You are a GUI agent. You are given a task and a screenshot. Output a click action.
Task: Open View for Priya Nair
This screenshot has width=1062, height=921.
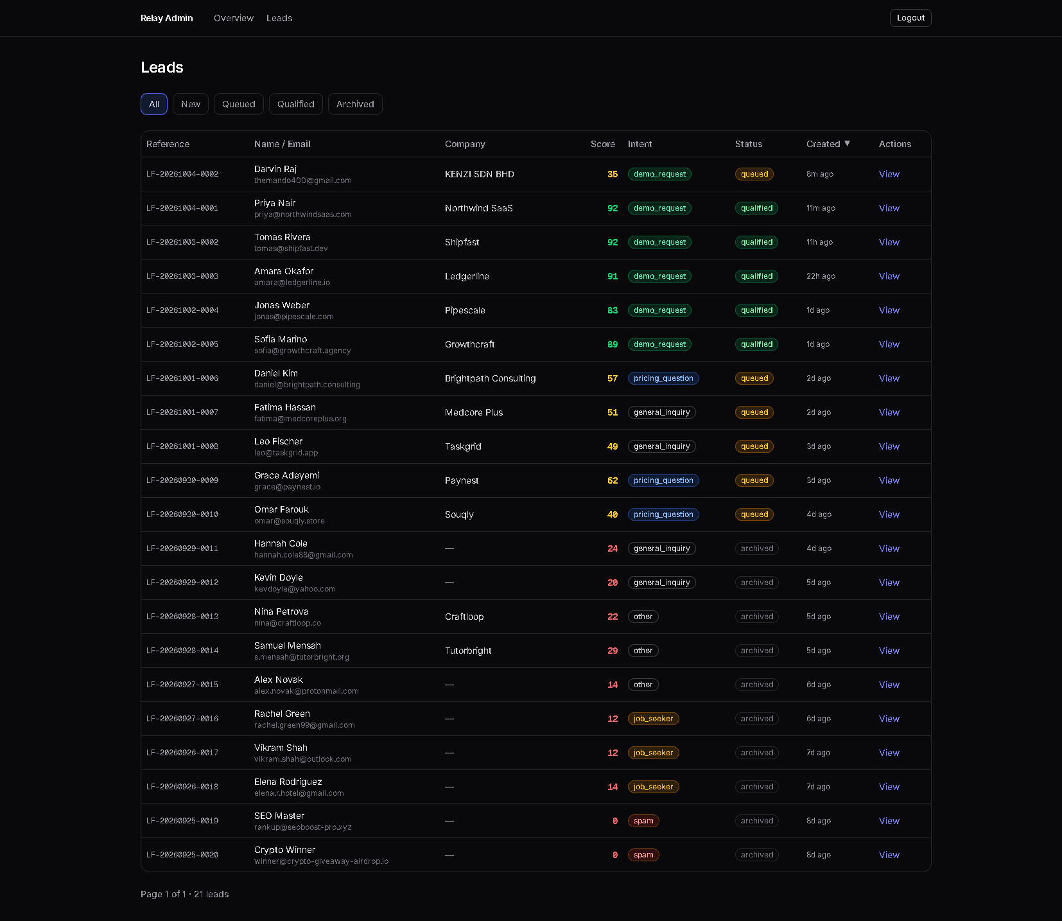pos(889,208)
